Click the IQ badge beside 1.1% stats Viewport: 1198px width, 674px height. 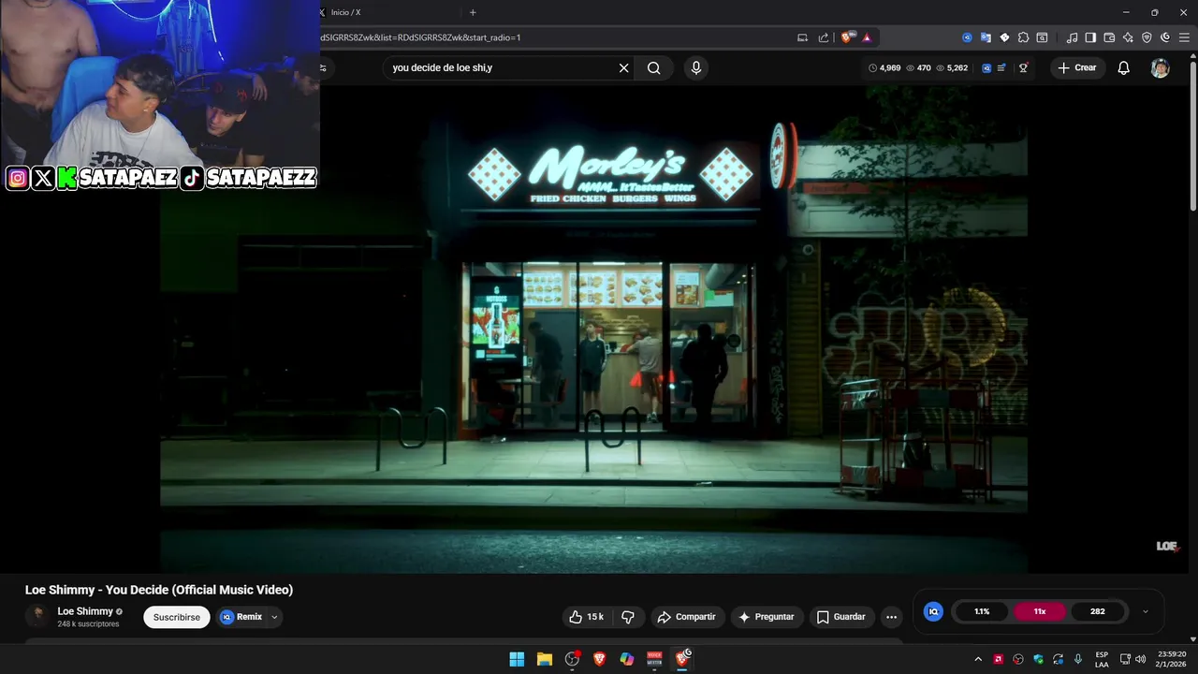(x=933, y=611)
